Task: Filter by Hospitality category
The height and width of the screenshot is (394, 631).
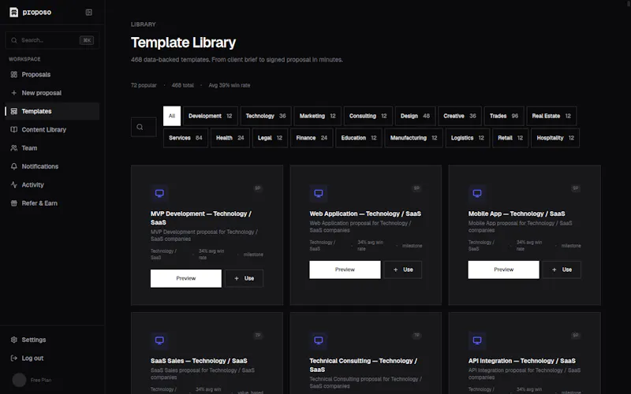Action: point(555,138)
